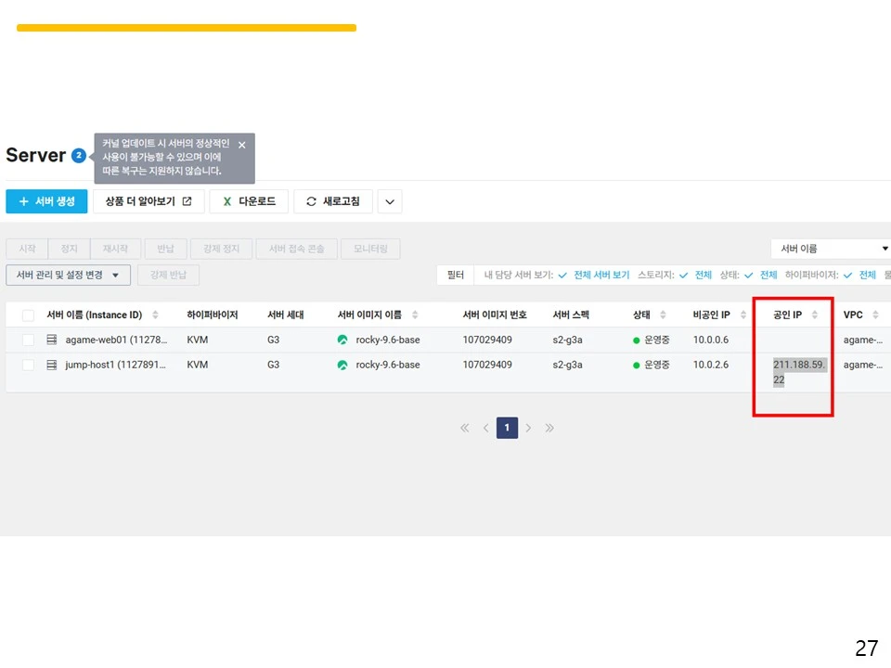Click 서버 세대 column header

285,315
